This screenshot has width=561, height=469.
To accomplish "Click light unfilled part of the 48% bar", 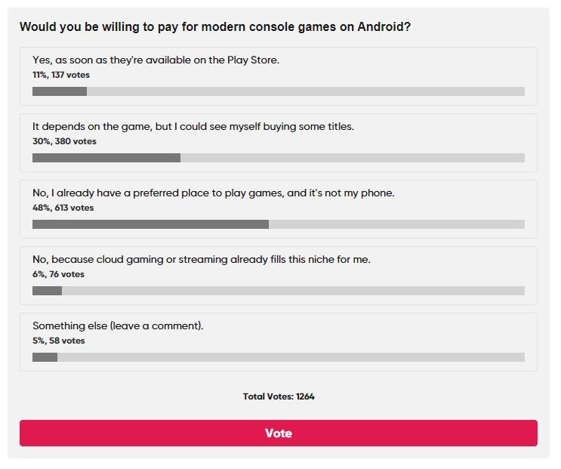I will [396, 224].
